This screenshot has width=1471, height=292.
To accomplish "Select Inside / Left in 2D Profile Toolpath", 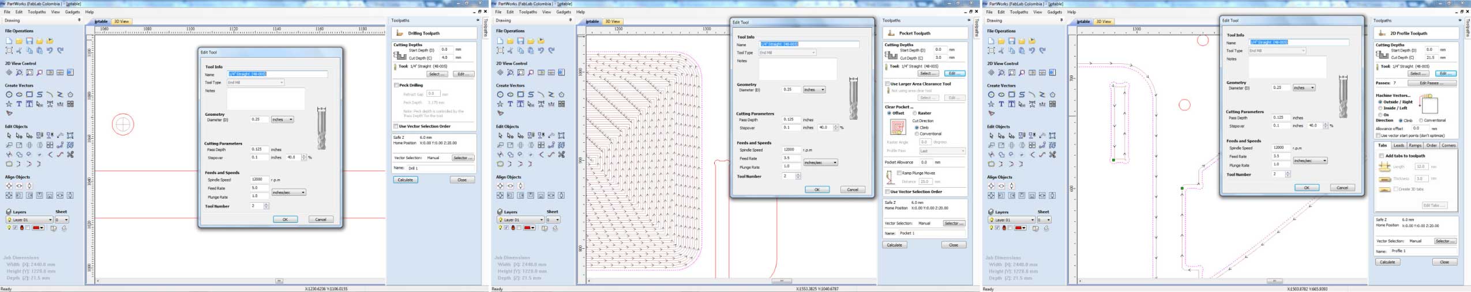I will click(1380, 108).
